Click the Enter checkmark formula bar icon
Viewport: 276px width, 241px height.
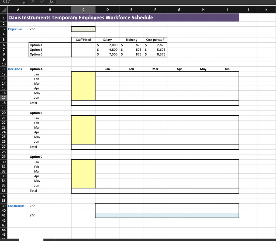42,2
